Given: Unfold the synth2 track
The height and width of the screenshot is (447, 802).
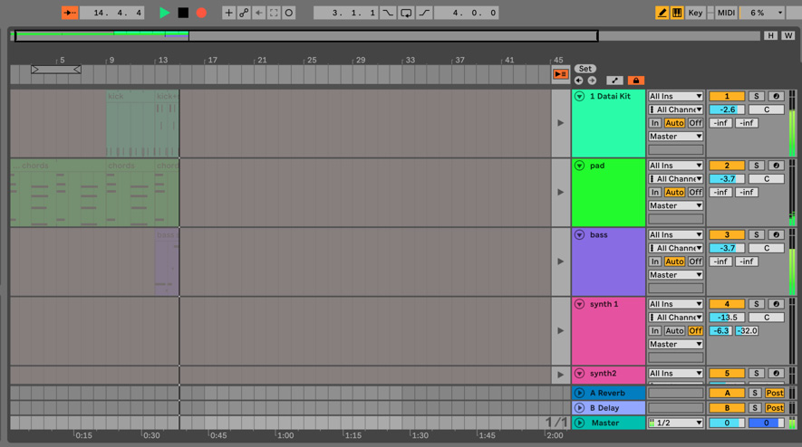Looking at the screenshot, I should 579,374.
